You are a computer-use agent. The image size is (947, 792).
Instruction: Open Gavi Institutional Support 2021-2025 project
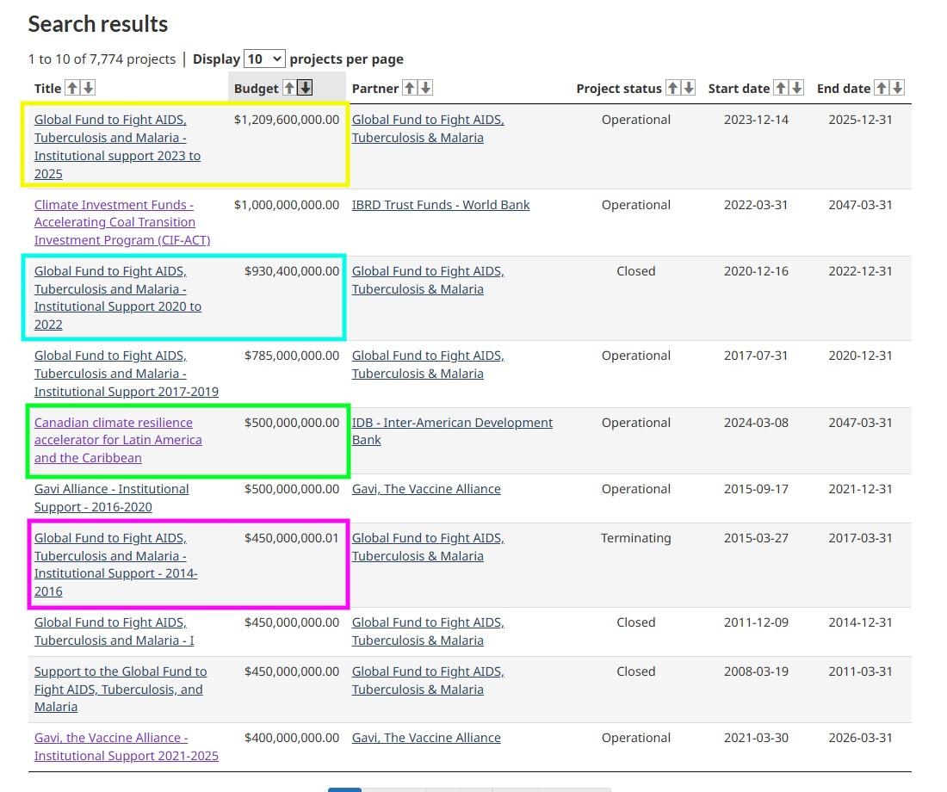click(127, 746)
